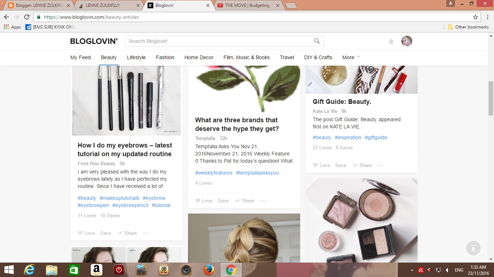Open the Film, Music & Books category

pyautogui.click(x=247, y=57)
